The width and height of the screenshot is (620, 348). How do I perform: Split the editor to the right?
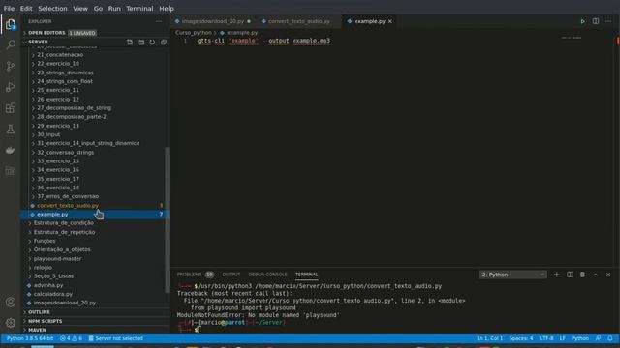(596, 21)
